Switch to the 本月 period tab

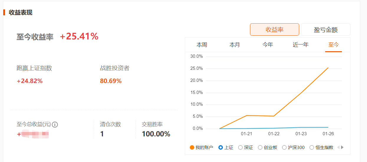(x=235, y=45)
